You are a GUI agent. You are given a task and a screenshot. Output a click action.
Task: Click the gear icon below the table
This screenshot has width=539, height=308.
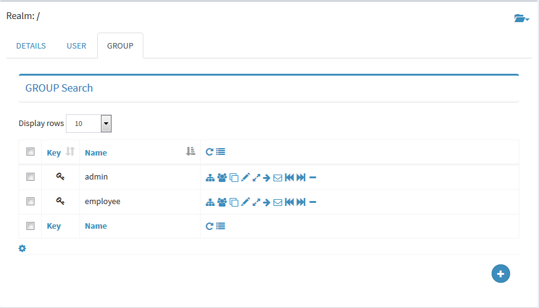click(22, 248)
